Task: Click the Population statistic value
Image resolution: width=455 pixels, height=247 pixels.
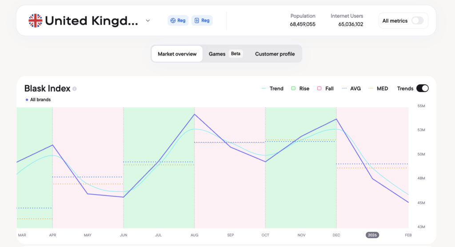Action: (x=303, y=24)
